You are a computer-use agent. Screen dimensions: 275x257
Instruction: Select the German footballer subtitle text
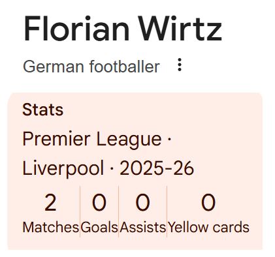[91, 67]
